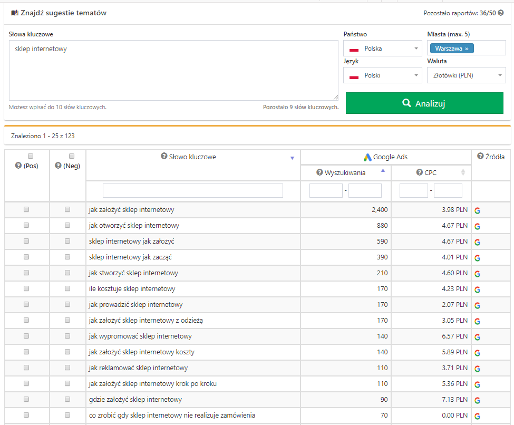Check Pos box for 'jak otworzyć sklep internetowy'
The image size is (514, 425).
coord(26,225)
